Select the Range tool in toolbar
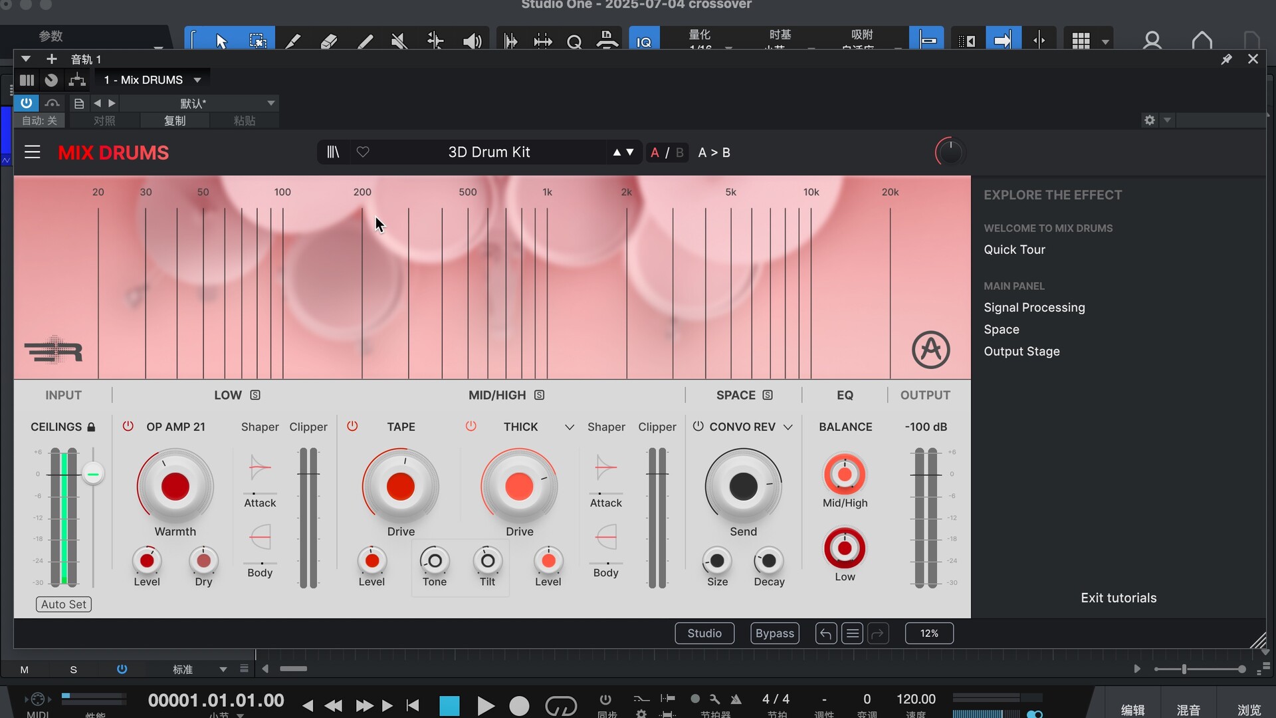 (x=257, y=41)
